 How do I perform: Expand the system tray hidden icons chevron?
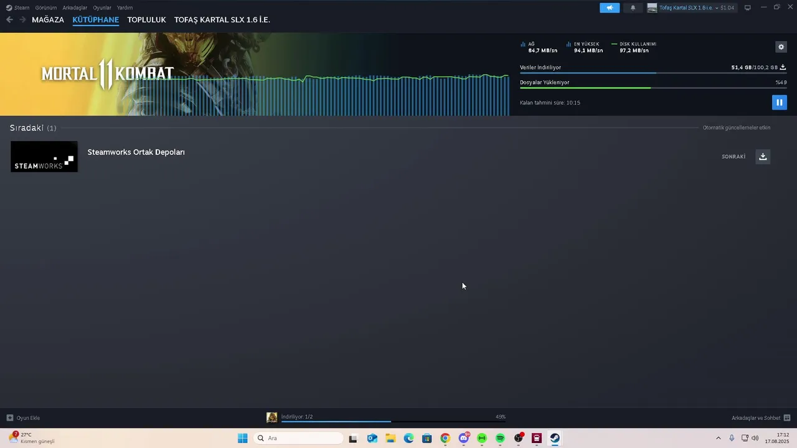718,439
